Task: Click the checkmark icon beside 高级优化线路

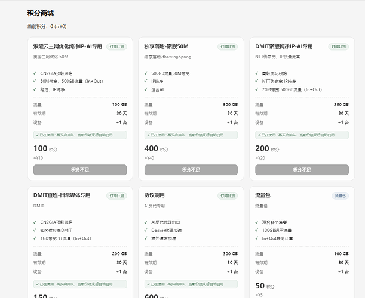Action: point(257,73)
